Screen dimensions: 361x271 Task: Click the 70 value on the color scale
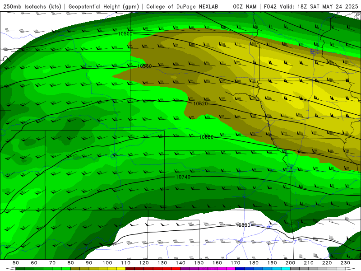point(52,263)
